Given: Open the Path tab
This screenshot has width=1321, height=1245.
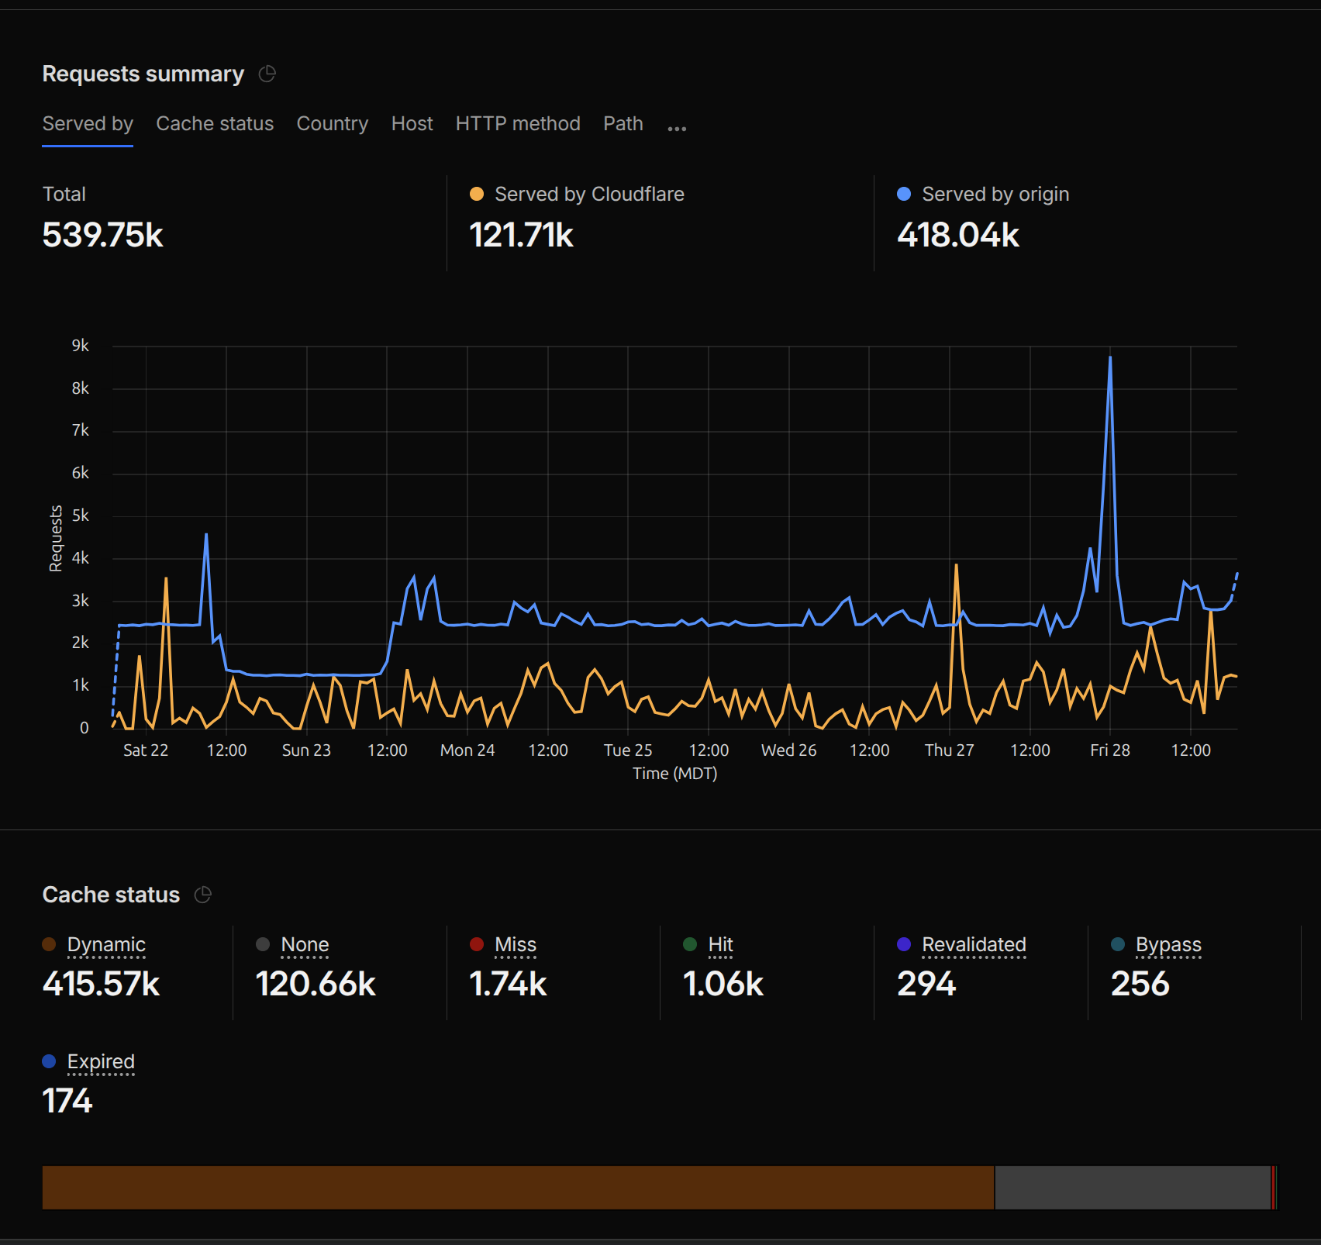Looking at the screenshot, I should click(x=623, y=124).
